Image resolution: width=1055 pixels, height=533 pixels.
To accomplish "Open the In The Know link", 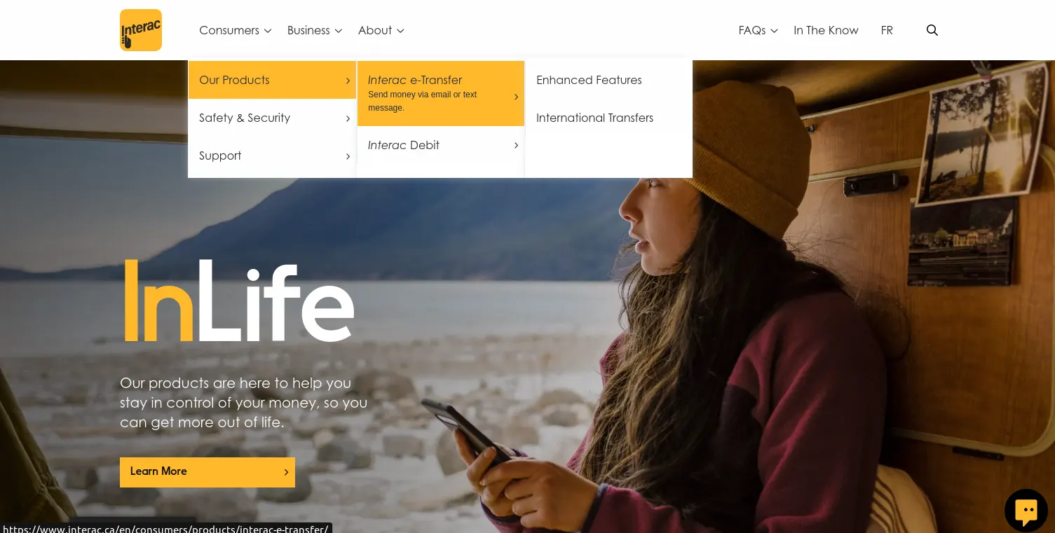I will point(826,30).
